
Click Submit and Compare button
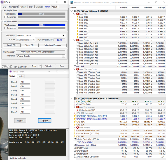coord(53,45)
